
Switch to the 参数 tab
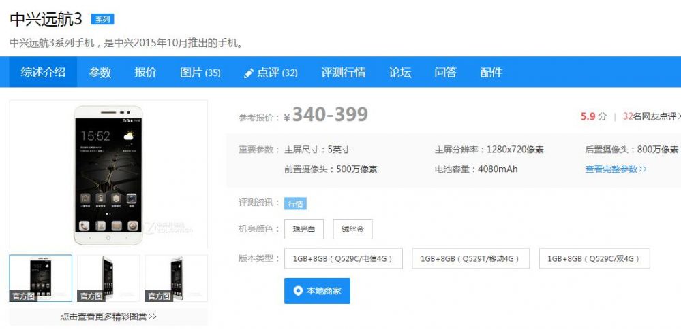(100, 72)
